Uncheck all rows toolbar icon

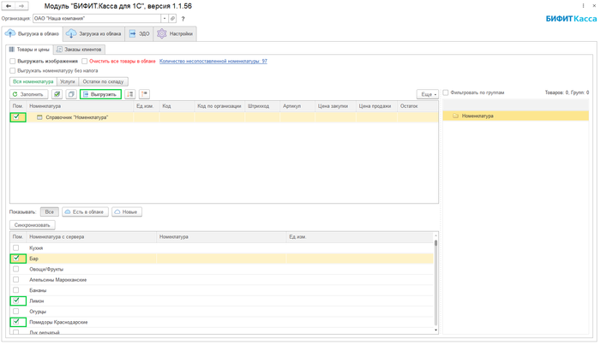click(x=71, y=94)
